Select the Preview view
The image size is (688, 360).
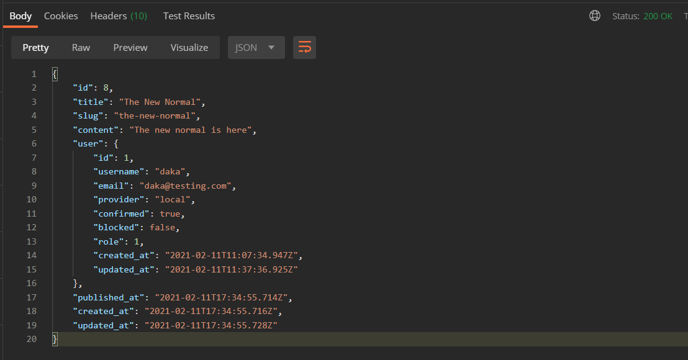pyautogui.click(x=130, y=47)
